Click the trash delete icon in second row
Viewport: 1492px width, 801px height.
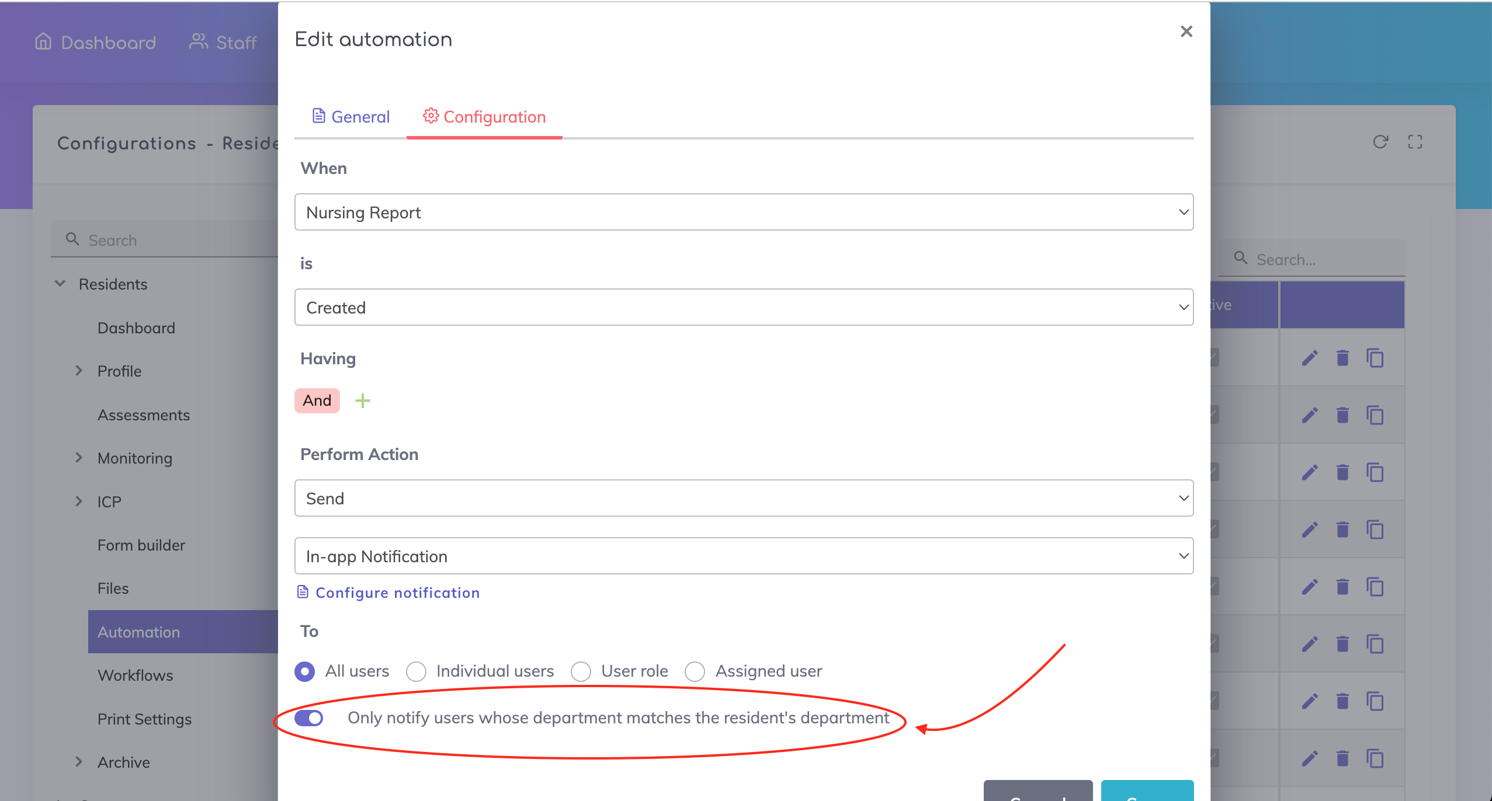(x=1342, y=415)
